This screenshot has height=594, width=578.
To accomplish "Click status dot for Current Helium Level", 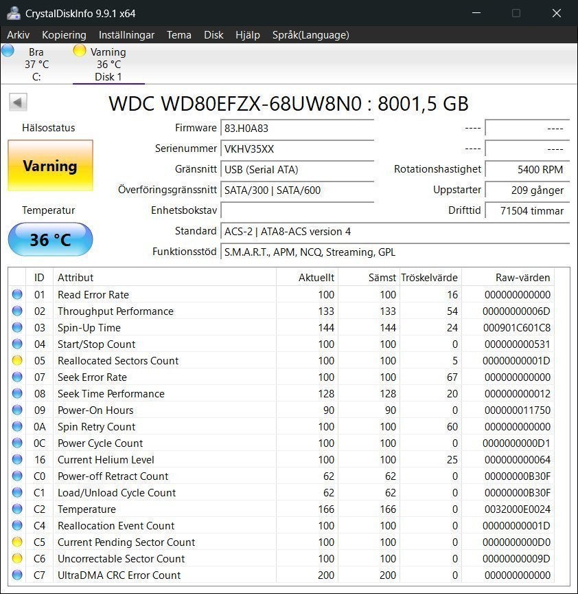I will (x=17, y=459).
